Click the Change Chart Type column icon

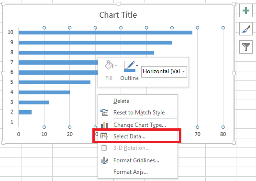[104, 125]
